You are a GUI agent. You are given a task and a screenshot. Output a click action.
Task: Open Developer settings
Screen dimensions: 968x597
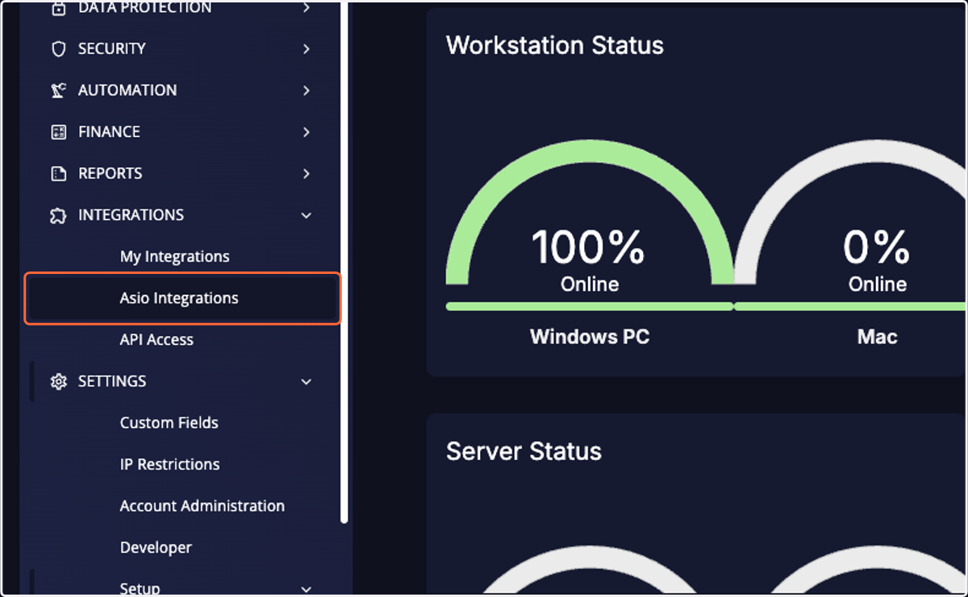(156, 548)
